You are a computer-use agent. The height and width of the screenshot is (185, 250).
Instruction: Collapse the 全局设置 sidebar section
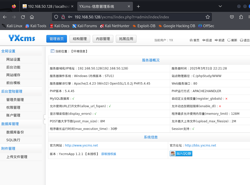(21, 51)
